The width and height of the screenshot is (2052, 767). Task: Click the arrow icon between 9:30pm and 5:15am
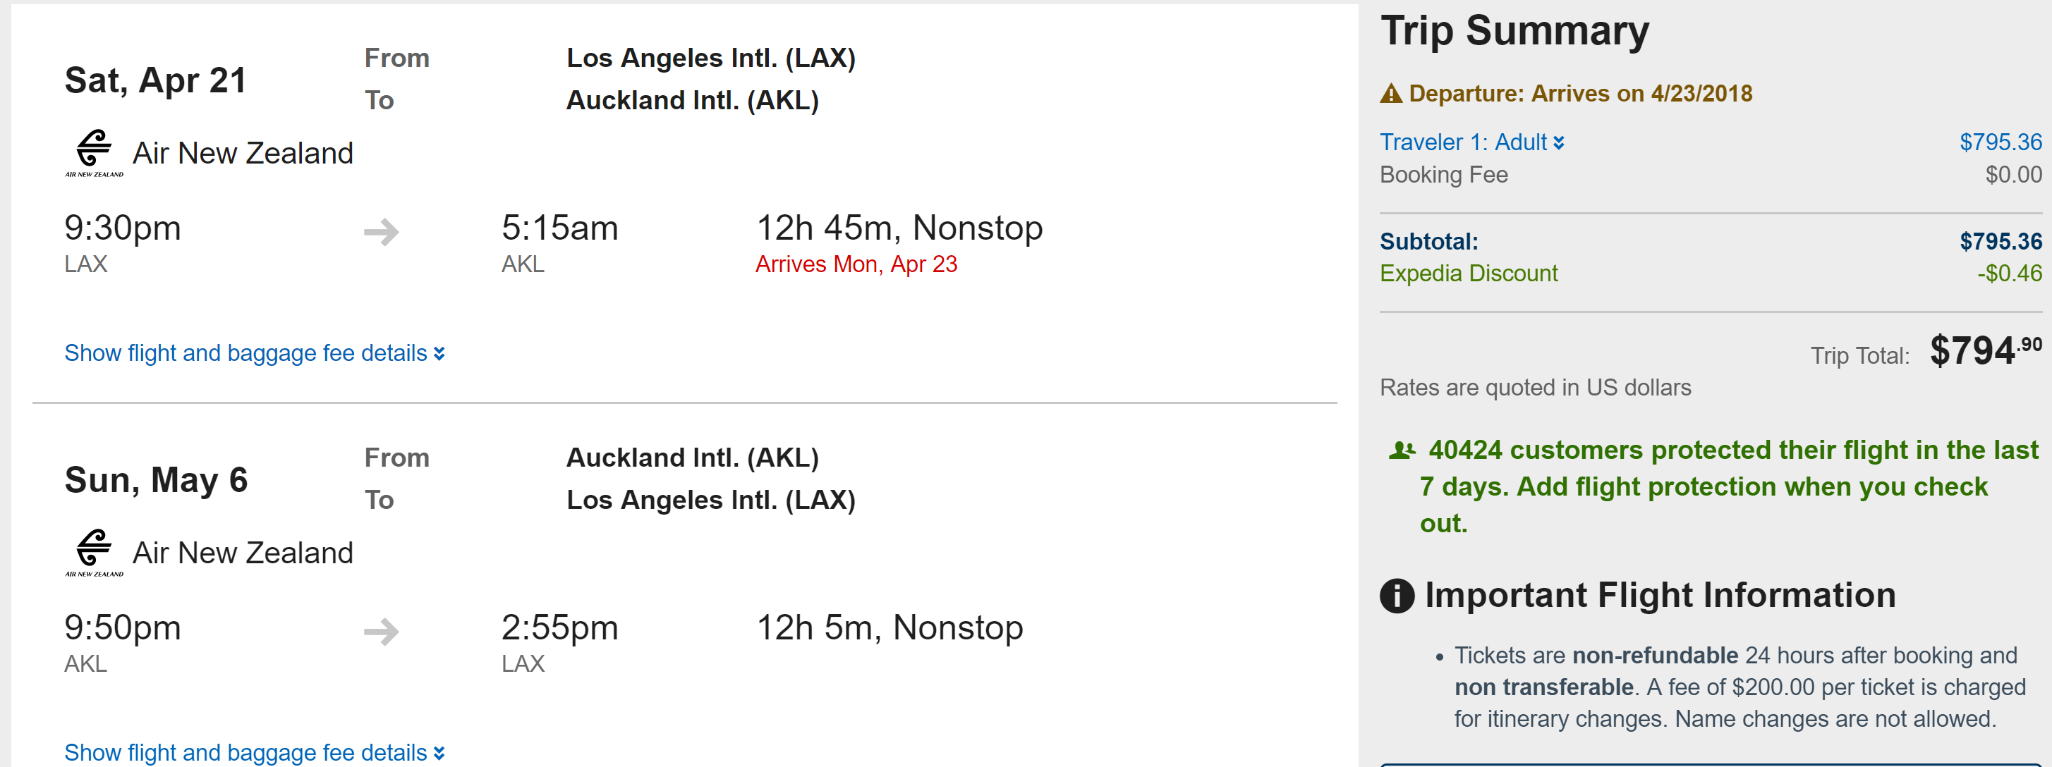point(381,232)
